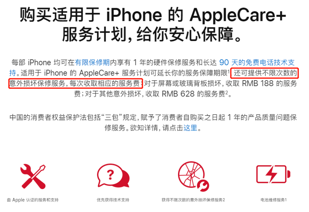Click the battery charging icon
Viewport: 309px width, 212px height.
pos(273,174)
